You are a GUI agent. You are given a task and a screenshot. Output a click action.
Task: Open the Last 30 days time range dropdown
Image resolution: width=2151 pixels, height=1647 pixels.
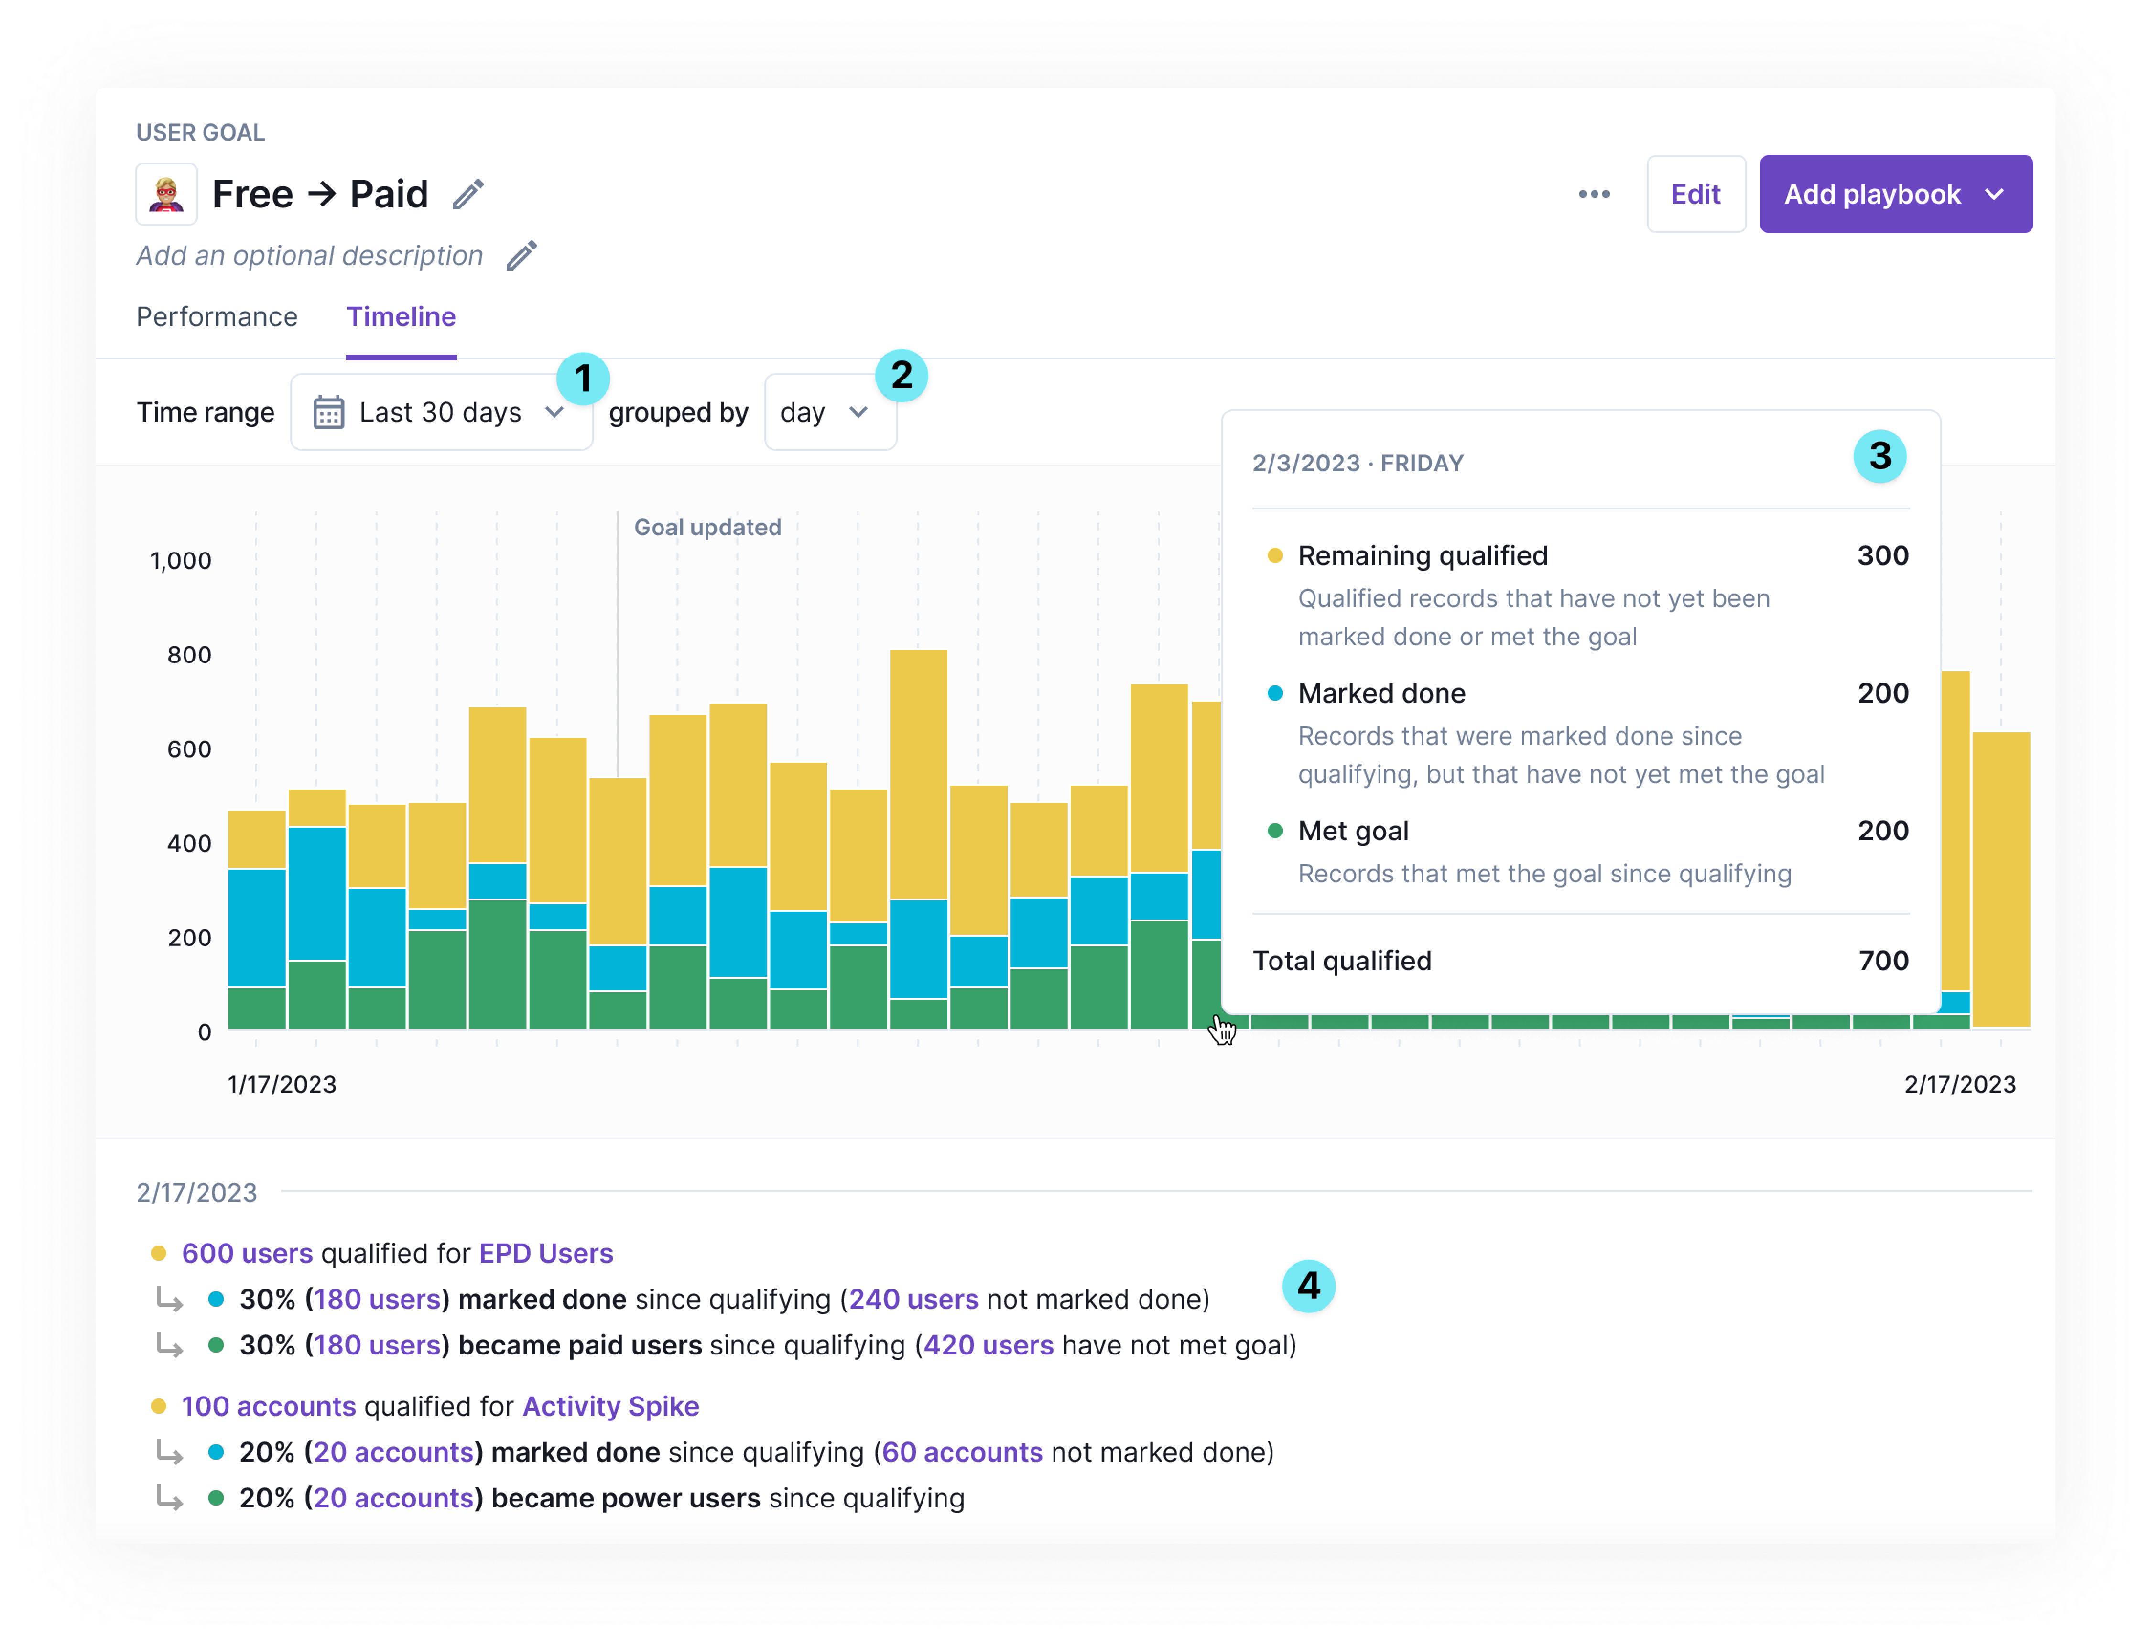441,413
